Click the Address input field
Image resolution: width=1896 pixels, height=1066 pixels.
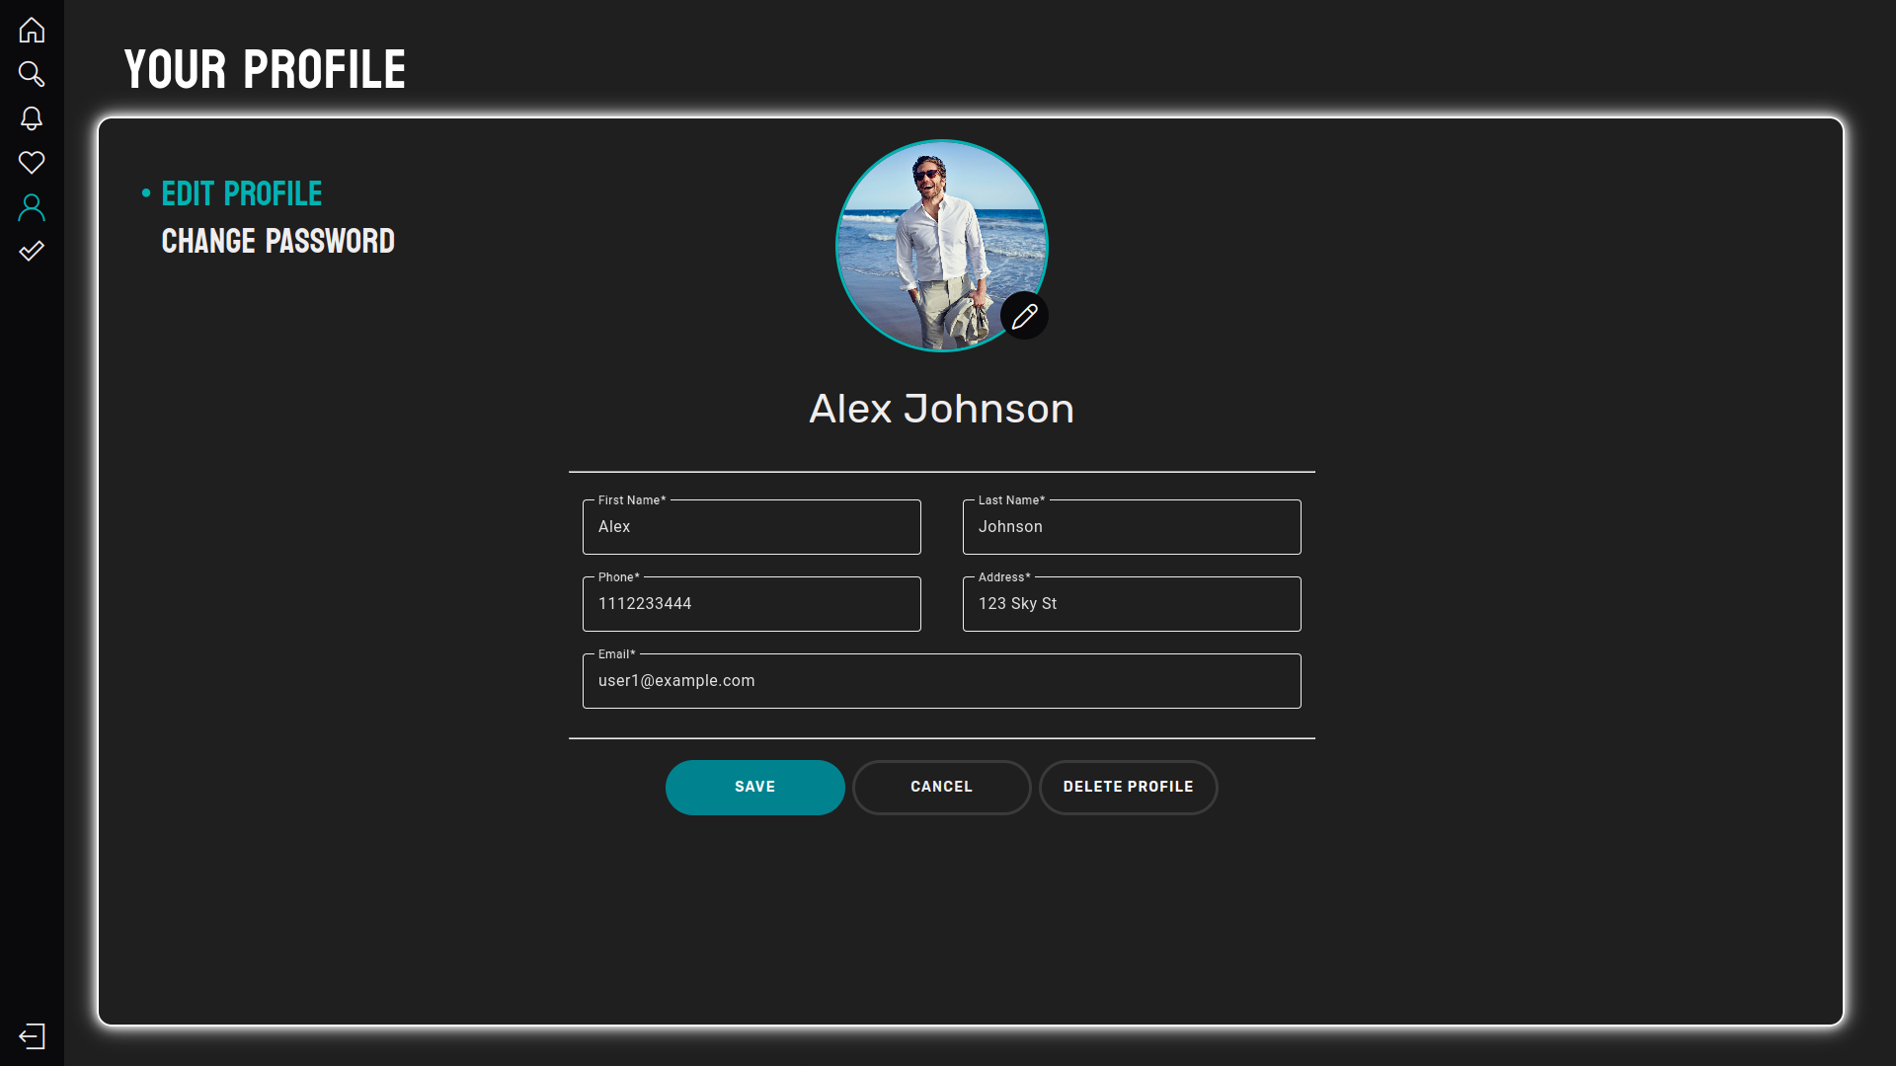pyautogui.click(x=1132, y=604)
